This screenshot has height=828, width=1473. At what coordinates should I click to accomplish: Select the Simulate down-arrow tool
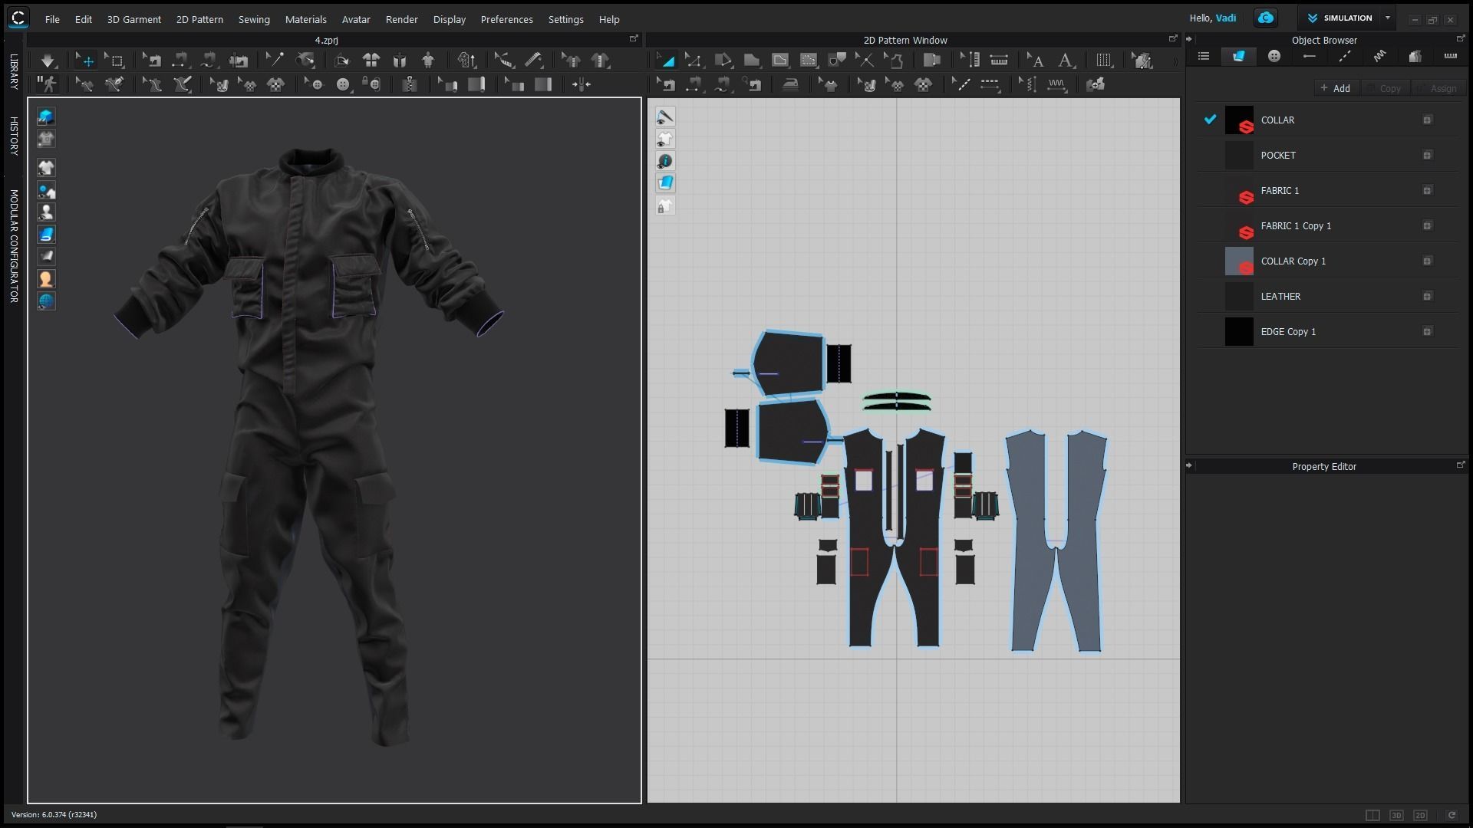[48, 61]
